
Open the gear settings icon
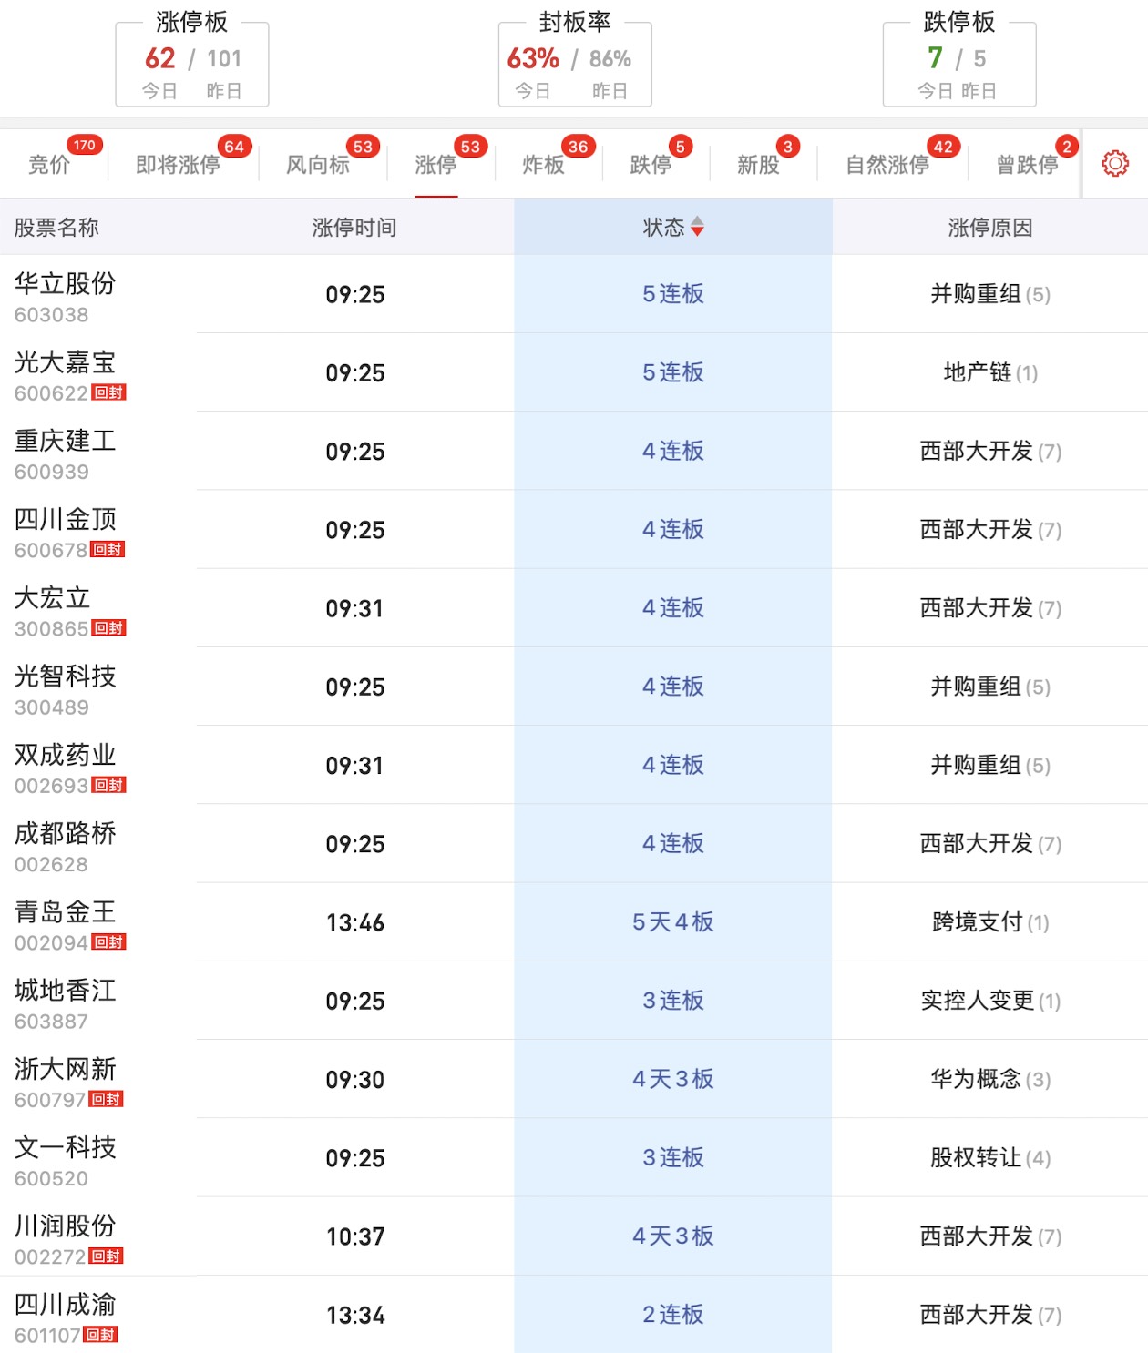point(1114,164)
